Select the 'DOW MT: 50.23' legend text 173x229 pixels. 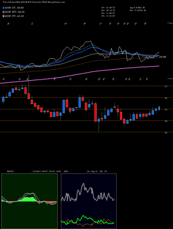click(x=15, y=12)
